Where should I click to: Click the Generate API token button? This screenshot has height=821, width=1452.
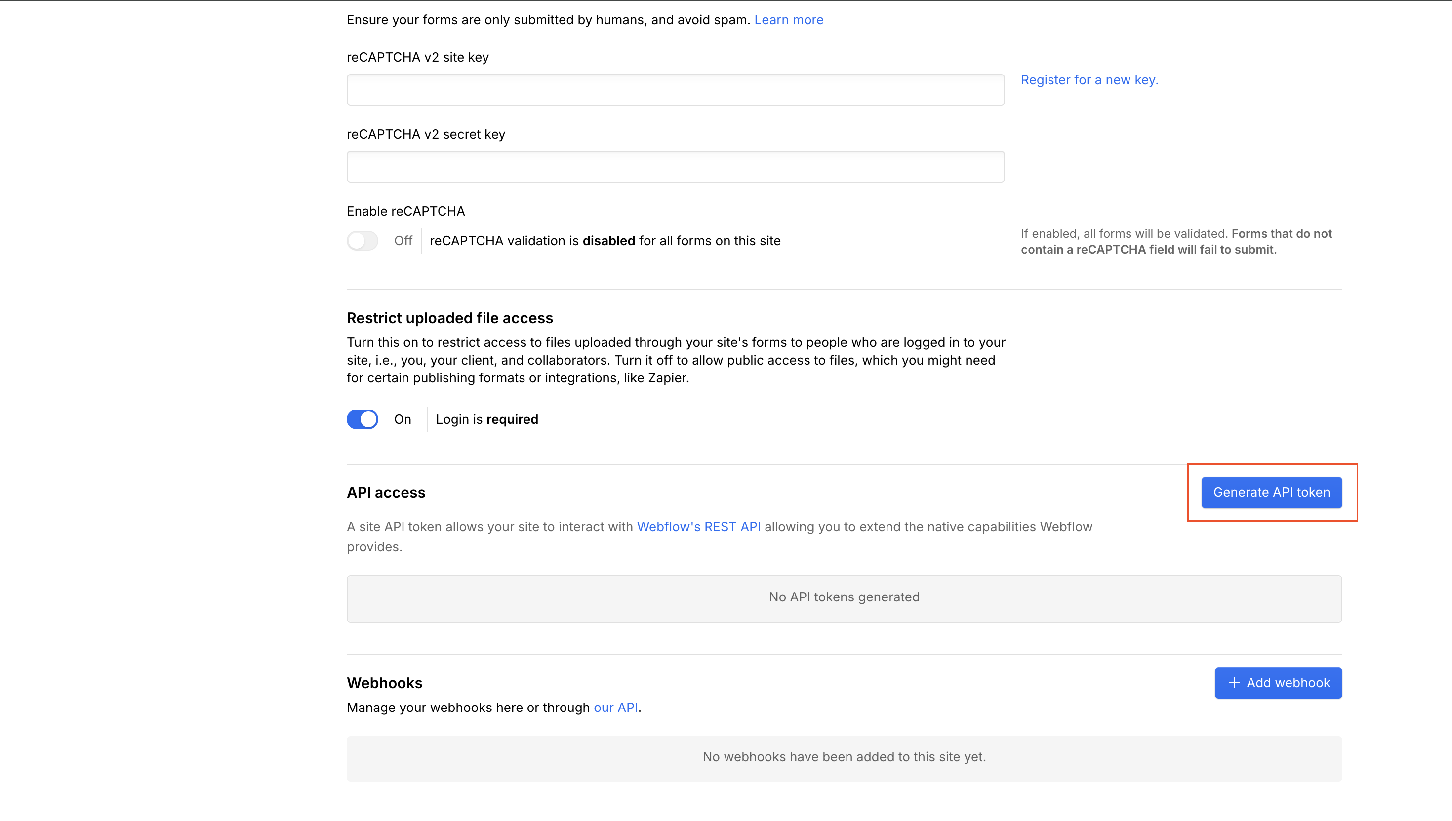[1271, 492]
